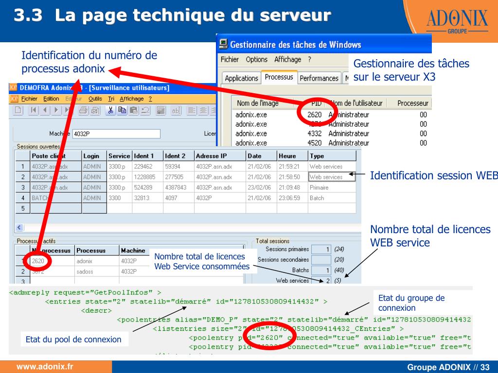
Task: Click the Machine column header in Processus actifs
Action: (134, 250)
